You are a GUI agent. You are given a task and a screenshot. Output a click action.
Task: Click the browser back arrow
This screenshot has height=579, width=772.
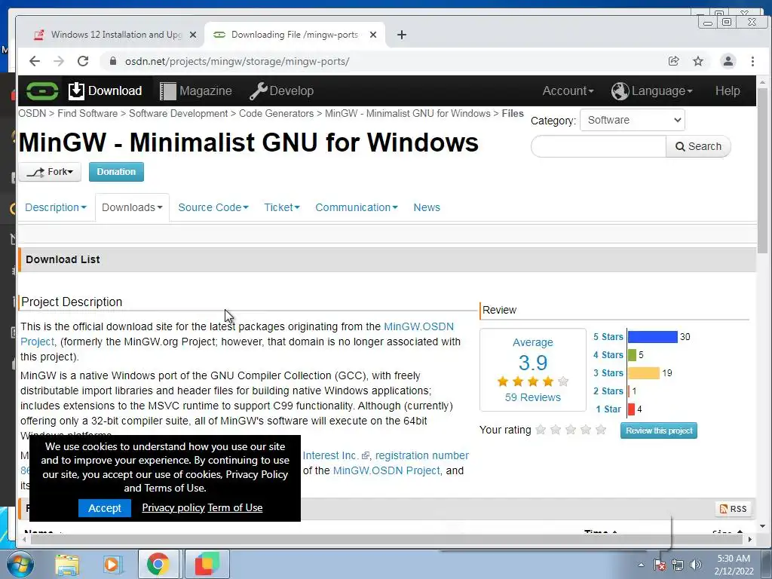[34, 61]
